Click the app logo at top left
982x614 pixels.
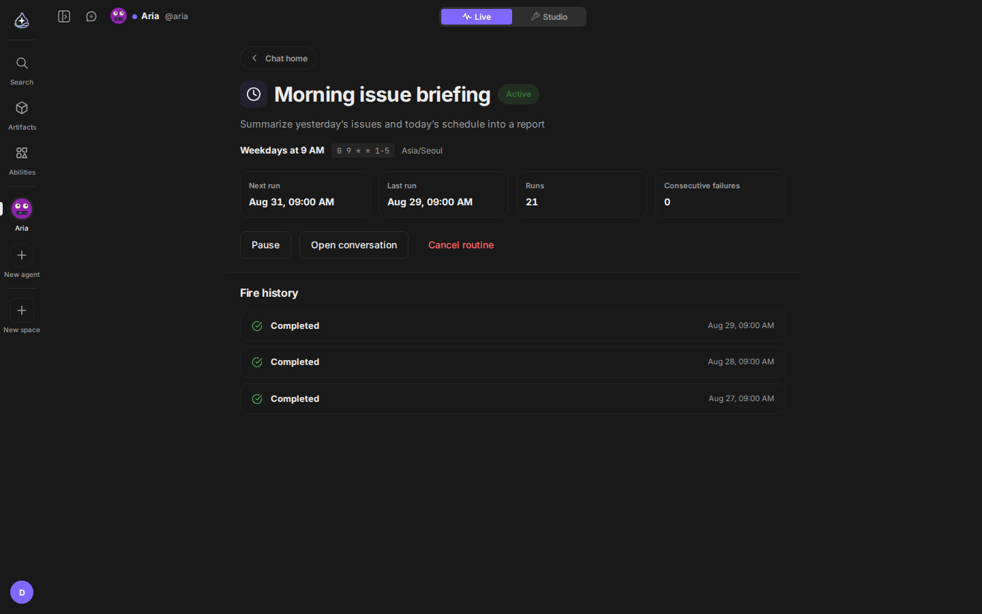coord(22,20)
